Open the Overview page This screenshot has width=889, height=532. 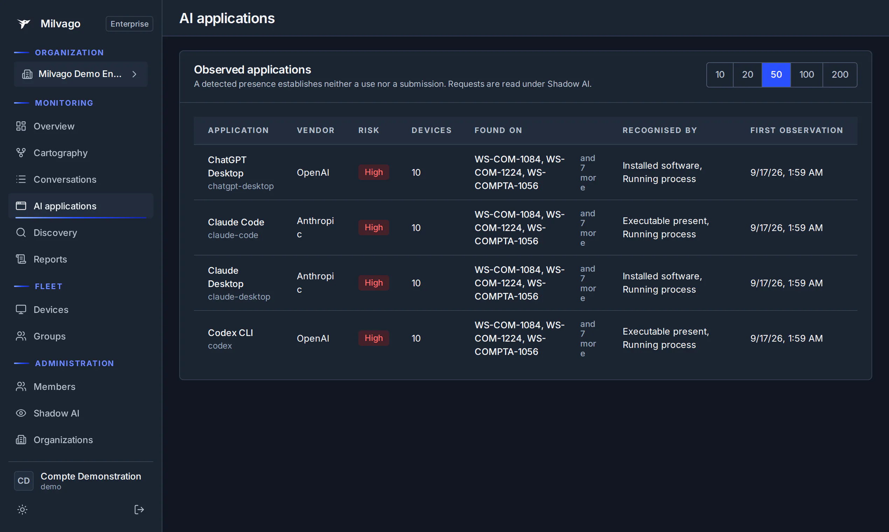pyautogui.click(x=80, y=126)
